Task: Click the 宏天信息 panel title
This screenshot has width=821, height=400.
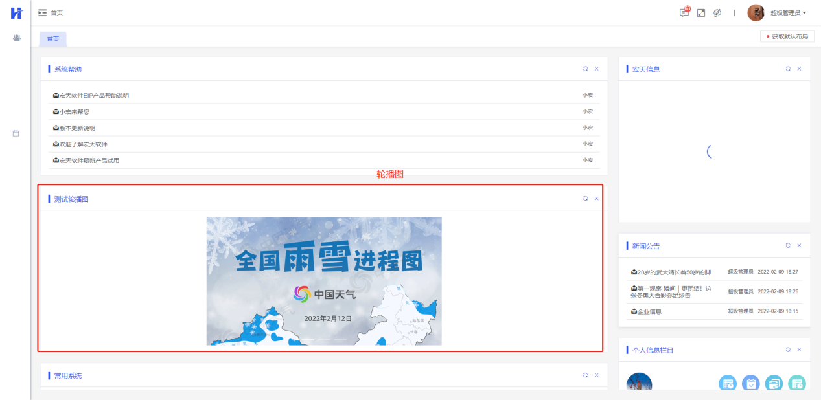Action: tap(646, 69)
